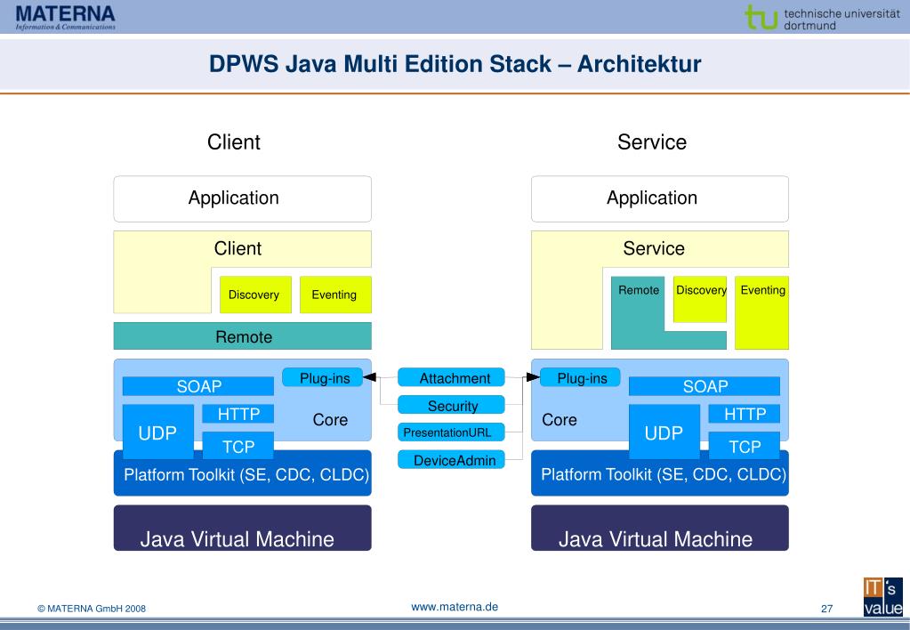Viewport: 910px width, 630px height.
Task: Click the slide number 27
Action: (x=827, y=609)
